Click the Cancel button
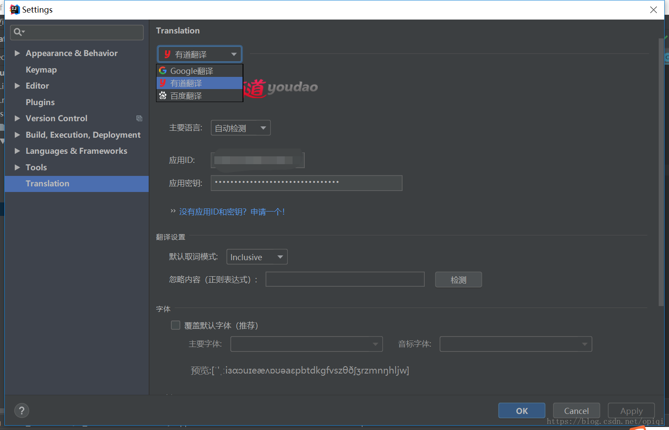 click(576, 410)
